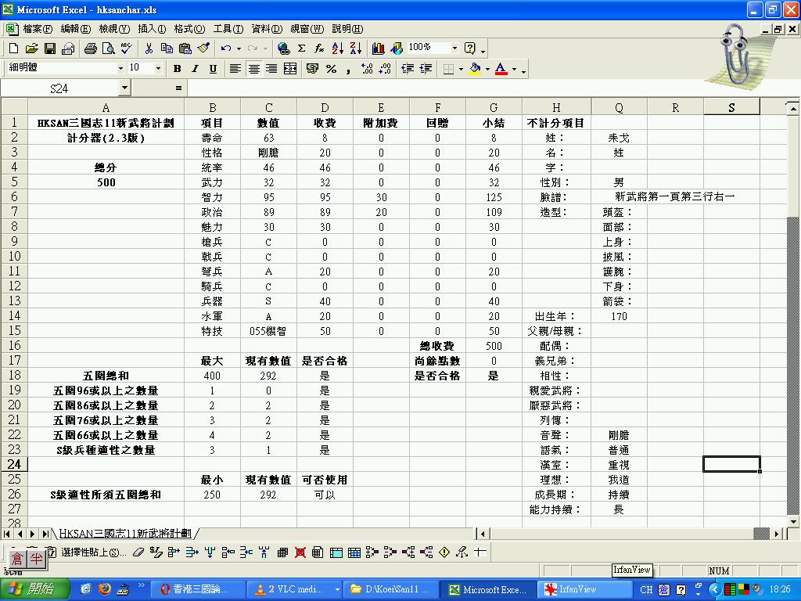Activate the Format Painter brush
This screenshot has width=801, height=601.
click(x=203, y=49)
